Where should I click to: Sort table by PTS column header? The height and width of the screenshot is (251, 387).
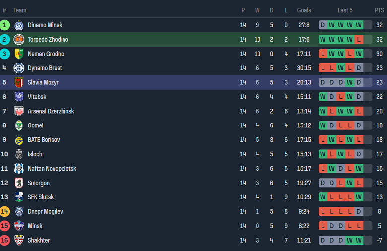(x=379, y=10)
